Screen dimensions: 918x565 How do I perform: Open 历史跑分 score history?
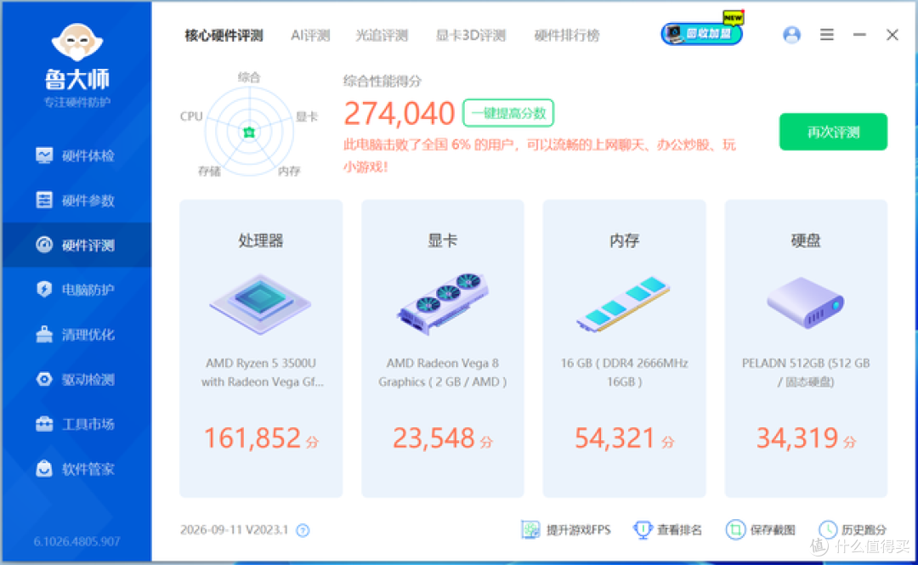pyautogui.click(x=853, y=530)
